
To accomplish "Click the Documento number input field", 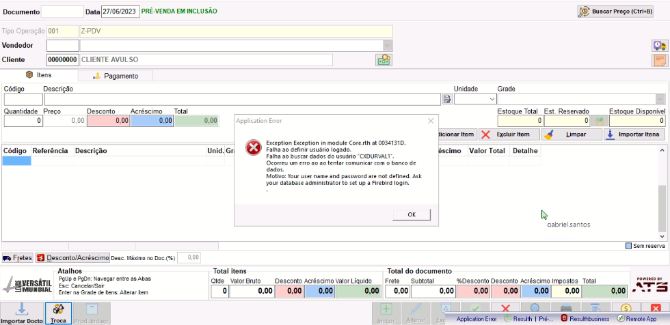I will point(62,12).
